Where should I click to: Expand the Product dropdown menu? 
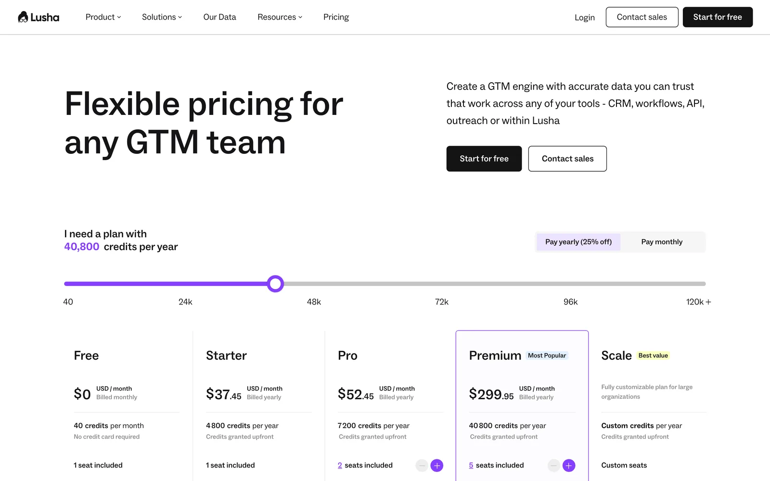coord(103,17)
